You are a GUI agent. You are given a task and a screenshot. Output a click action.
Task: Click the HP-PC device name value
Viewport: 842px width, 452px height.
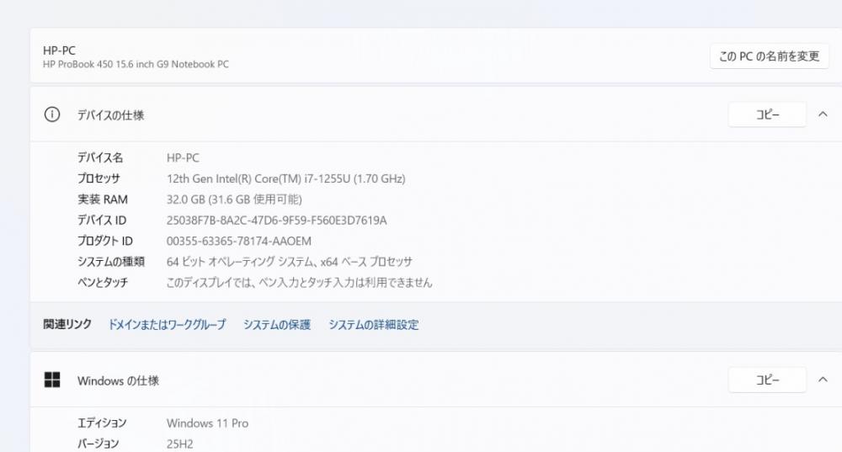(183, 158)
